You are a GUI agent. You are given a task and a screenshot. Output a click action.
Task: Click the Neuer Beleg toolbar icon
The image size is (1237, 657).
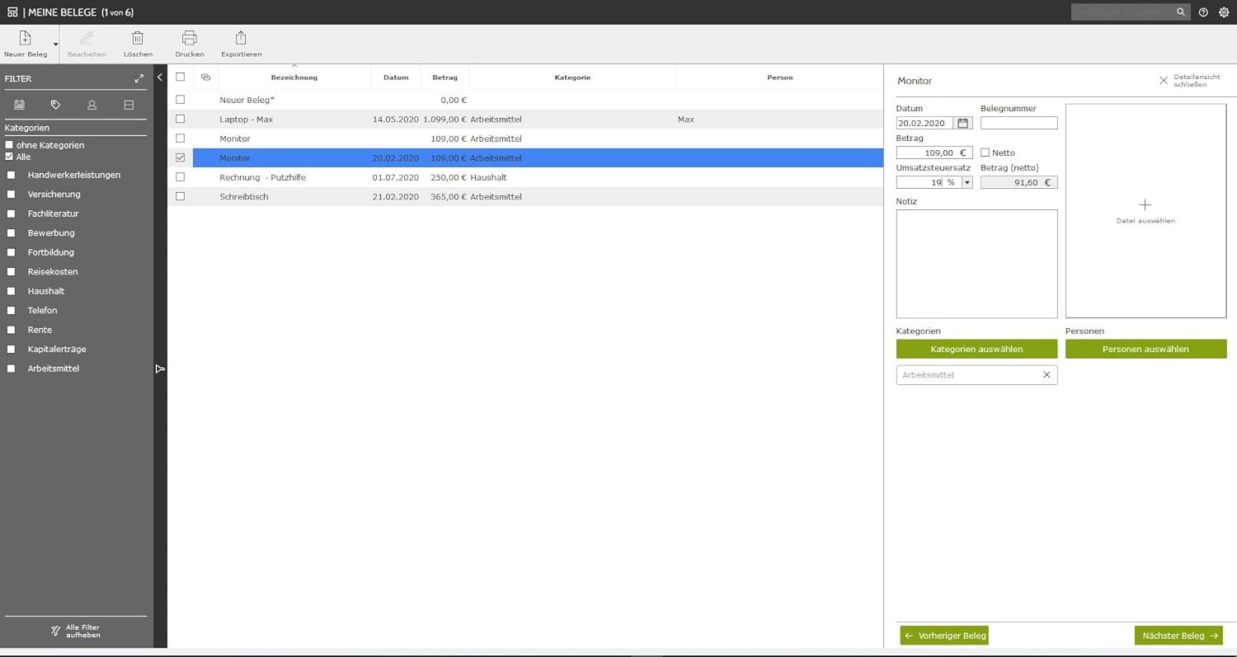coord(26,38)
